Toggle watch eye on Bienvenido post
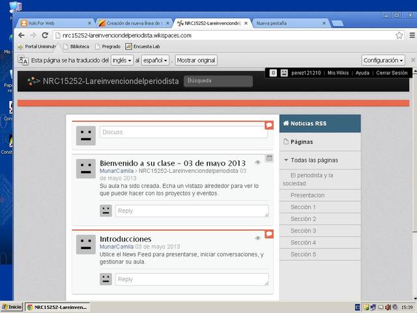Image resolution: width=417 pixels, height=313 pixels. point(257,162)
